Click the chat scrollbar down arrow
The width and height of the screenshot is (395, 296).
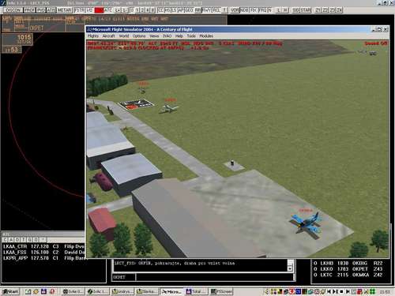point(290,268)
